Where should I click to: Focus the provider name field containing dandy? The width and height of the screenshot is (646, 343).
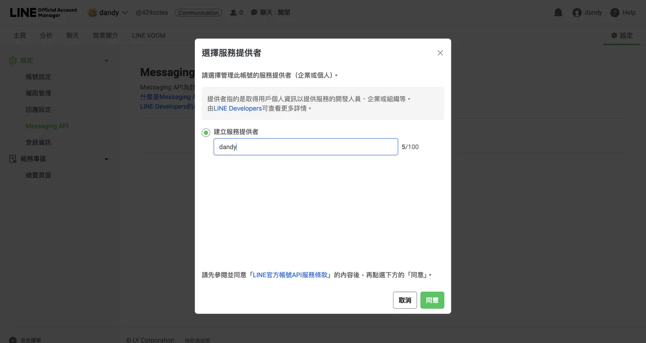click(x=305, y=147)
